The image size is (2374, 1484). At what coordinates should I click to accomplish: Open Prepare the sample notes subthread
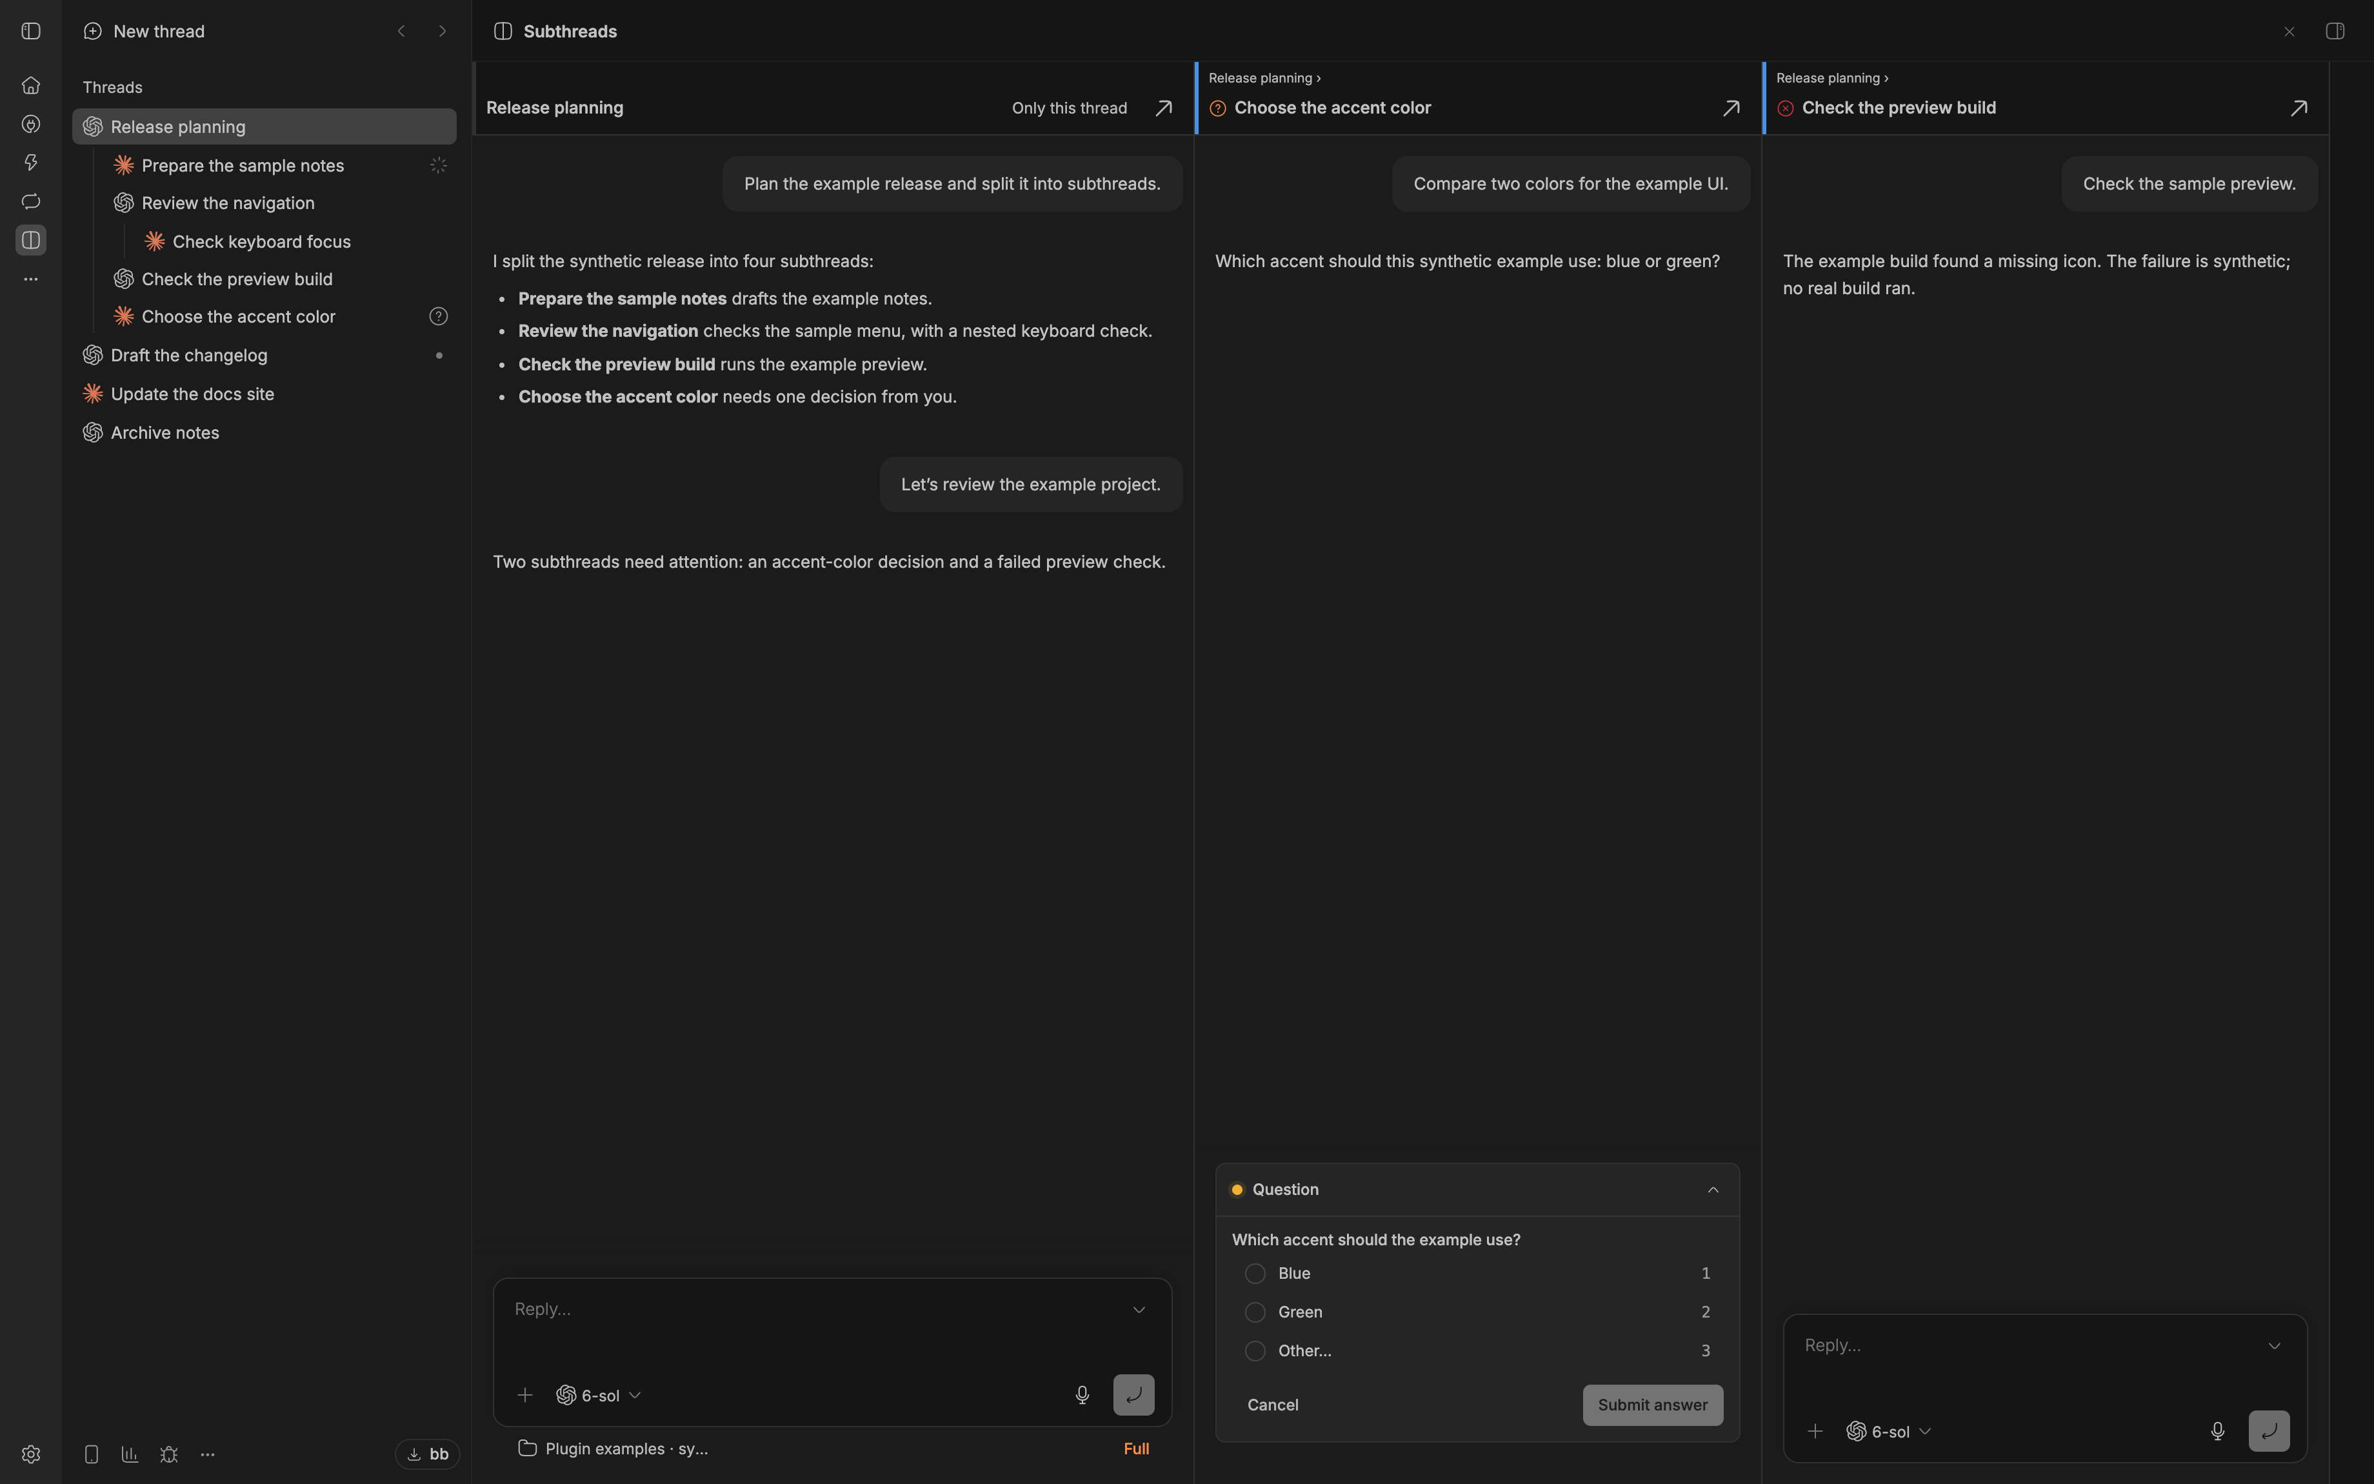(x=264, y=165)
